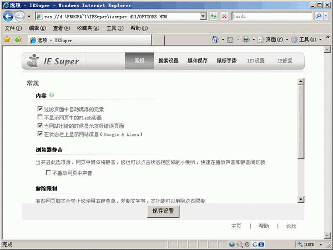Click the Print icon

246,39
